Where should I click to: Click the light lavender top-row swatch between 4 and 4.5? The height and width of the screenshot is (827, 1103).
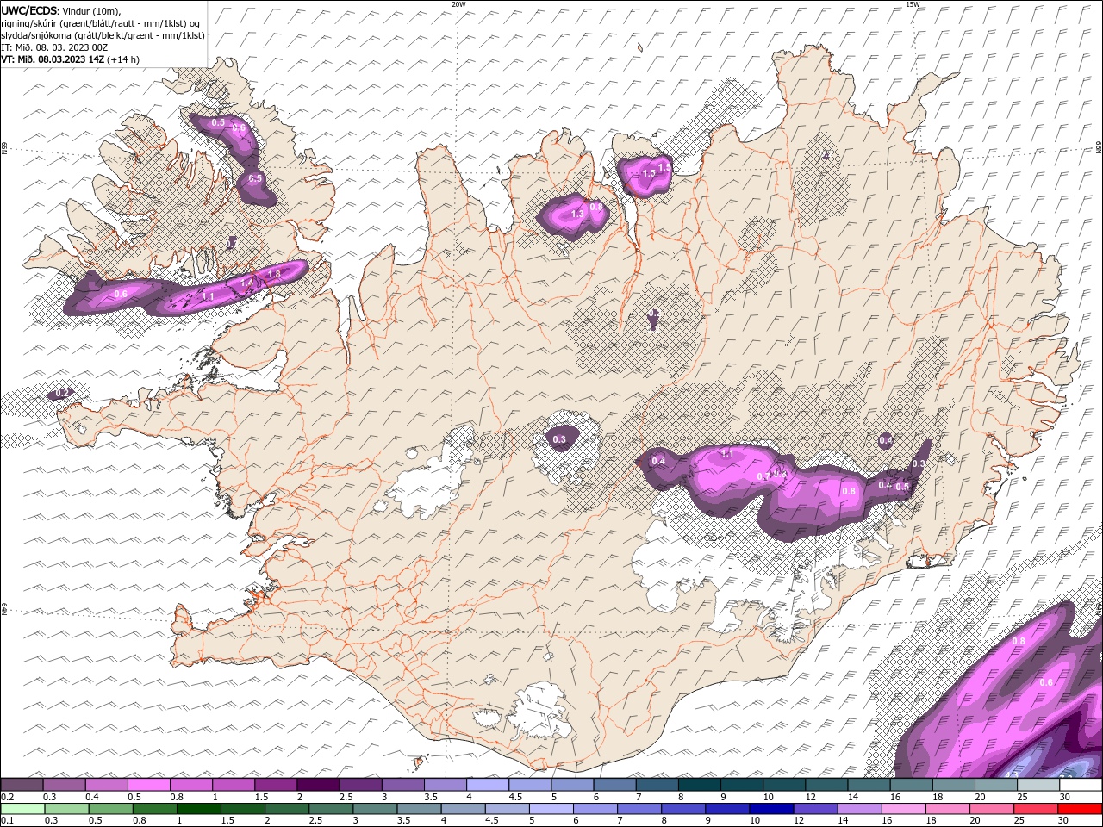488,785
